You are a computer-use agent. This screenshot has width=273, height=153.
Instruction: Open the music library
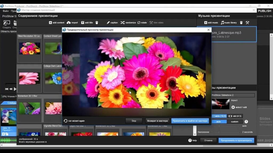pos(229,23)
